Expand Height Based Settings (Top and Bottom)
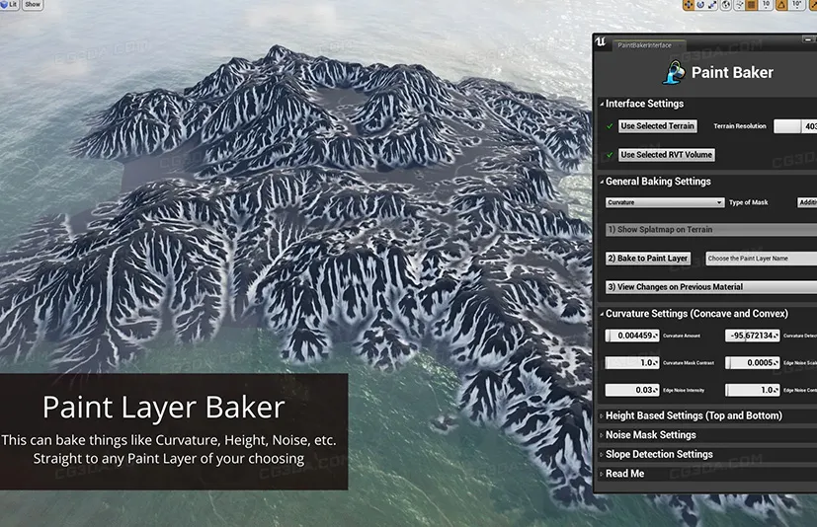This screenshot has width=817, height=527. click(602, 415)
